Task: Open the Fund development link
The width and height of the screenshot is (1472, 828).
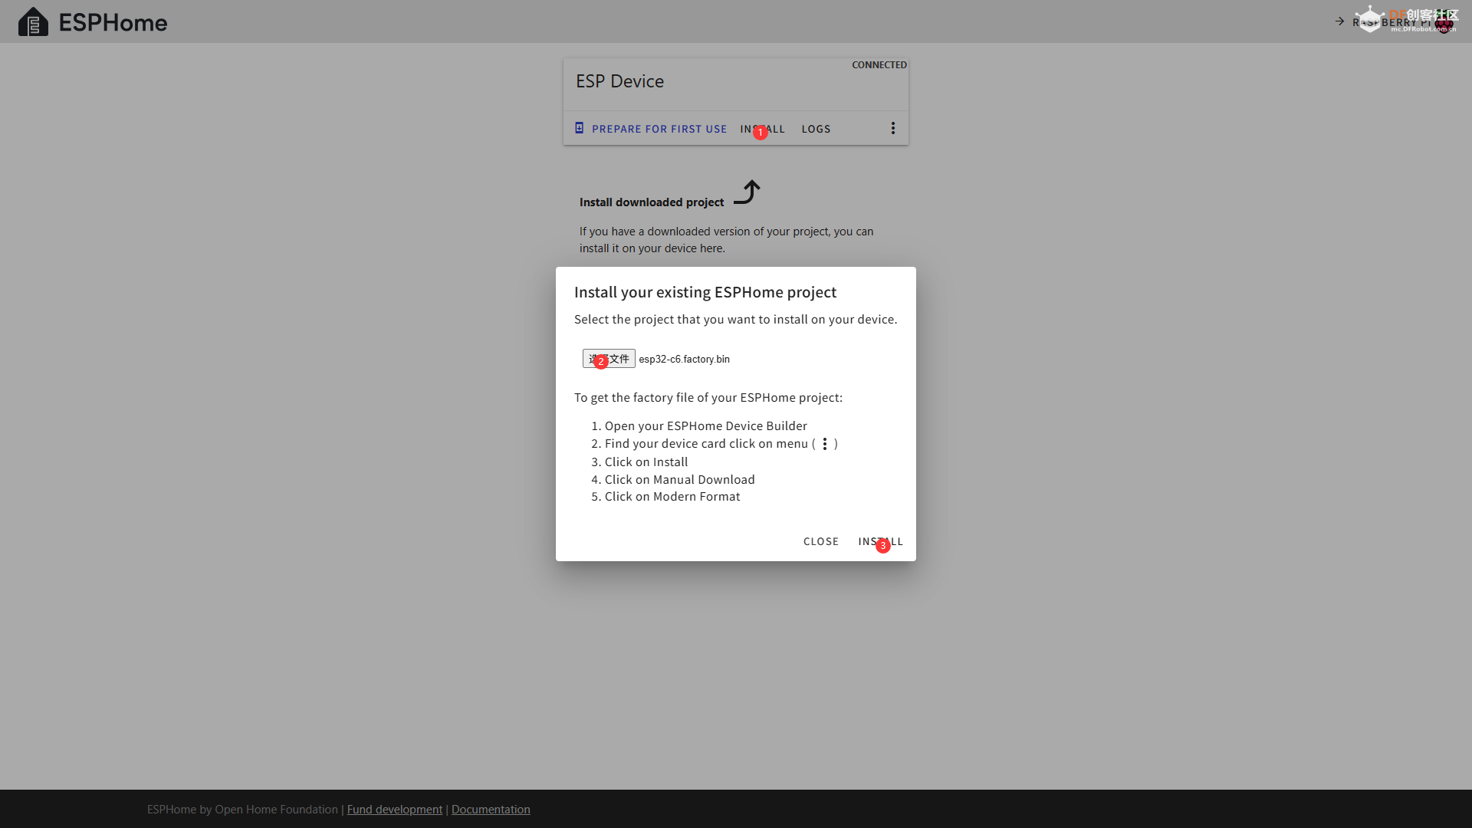Action: pos(395,810)
